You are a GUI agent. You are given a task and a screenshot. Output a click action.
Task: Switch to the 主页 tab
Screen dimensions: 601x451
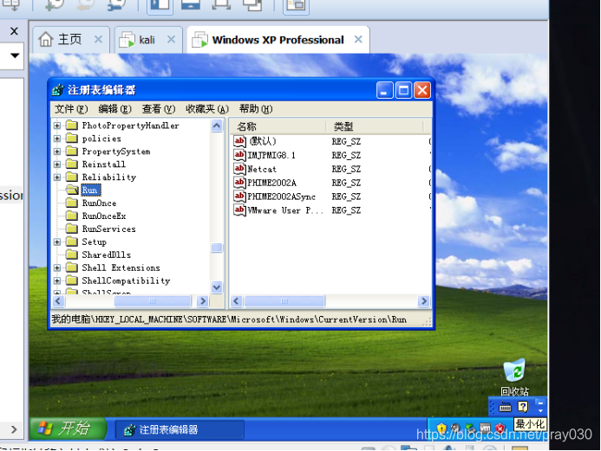(x=69, y=39)
